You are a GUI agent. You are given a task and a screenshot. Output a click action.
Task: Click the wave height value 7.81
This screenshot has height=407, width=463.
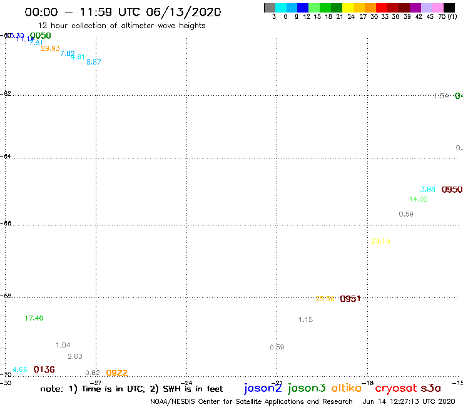(36, 43)
